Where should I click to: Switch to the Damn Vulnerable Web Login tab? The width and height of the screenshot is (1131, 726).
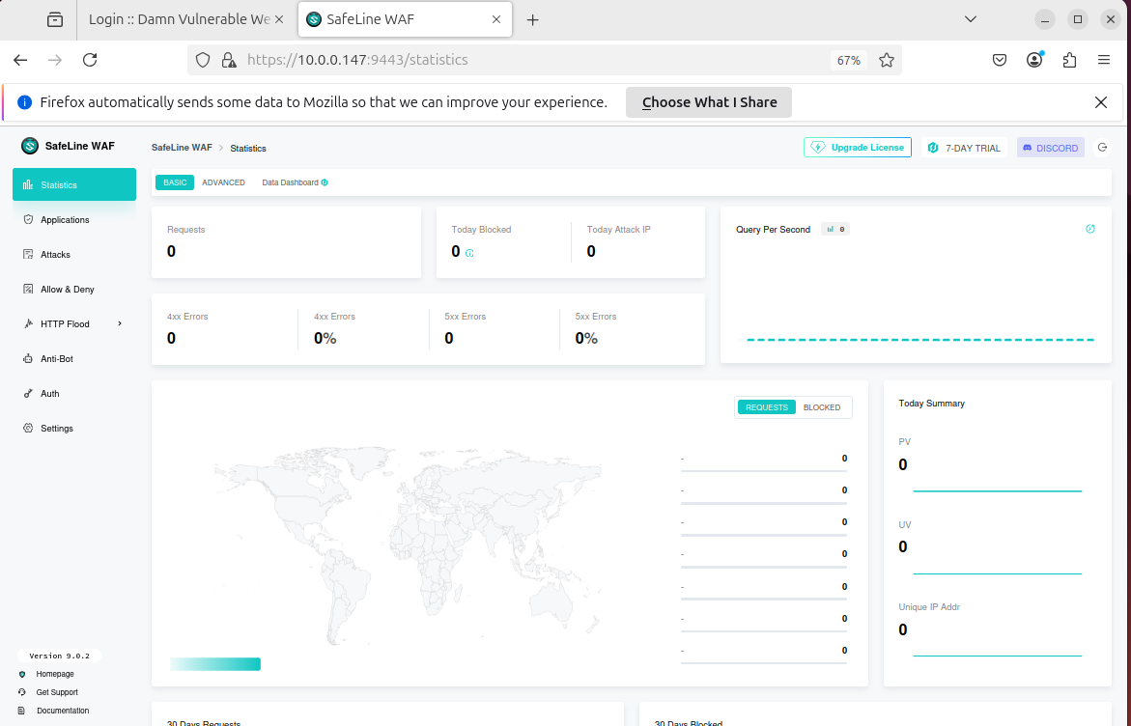point(180,19)
